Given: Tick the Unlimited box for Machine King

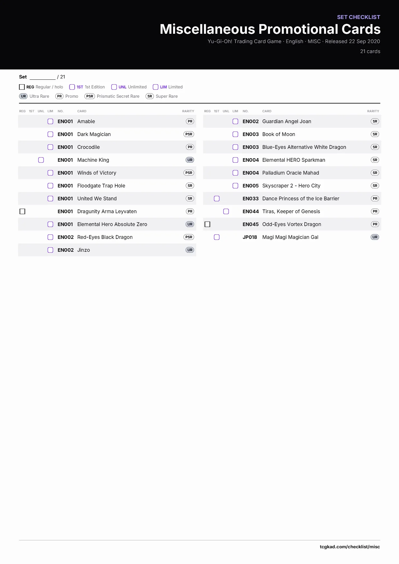Looking at the screenshot, I should 41,160.
